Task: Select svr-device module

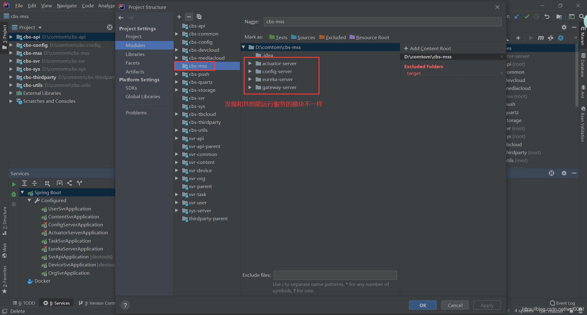Action: [x=200, y=170]
